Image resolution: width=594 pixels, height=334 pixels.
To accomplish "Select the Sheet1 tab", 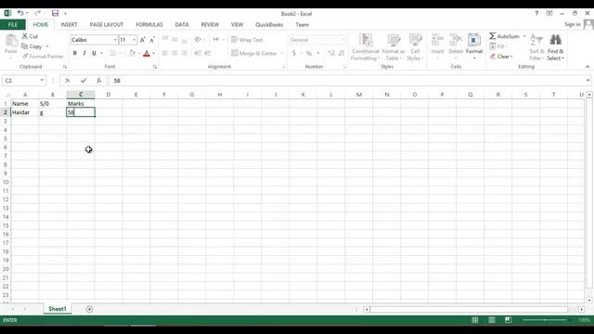I will [x=58, y=309].
